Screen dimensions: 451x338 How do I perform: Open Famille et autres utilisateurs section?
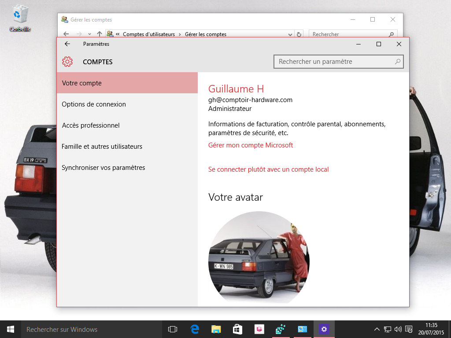pyautogui.click(x=102, y=147)
